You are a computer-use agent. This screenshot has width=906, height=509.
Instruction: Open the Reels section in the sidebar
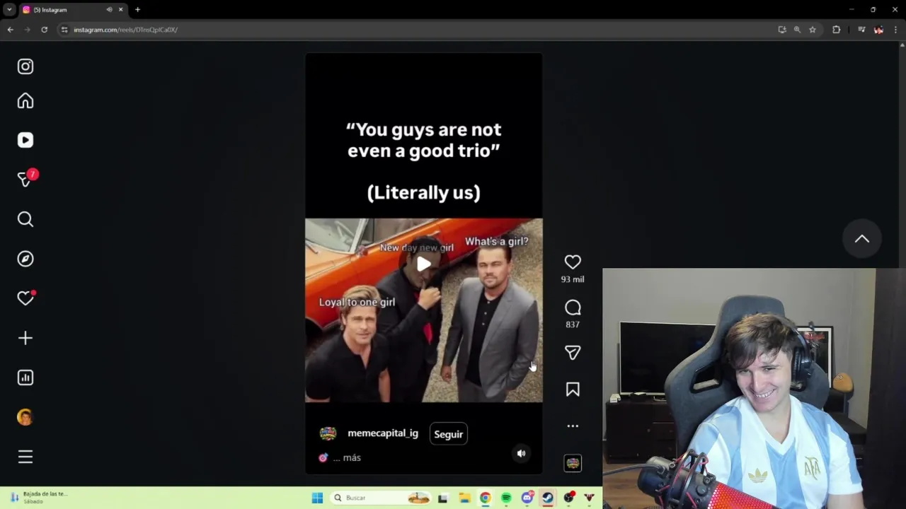pyautogui.click(x=25, y=140)
